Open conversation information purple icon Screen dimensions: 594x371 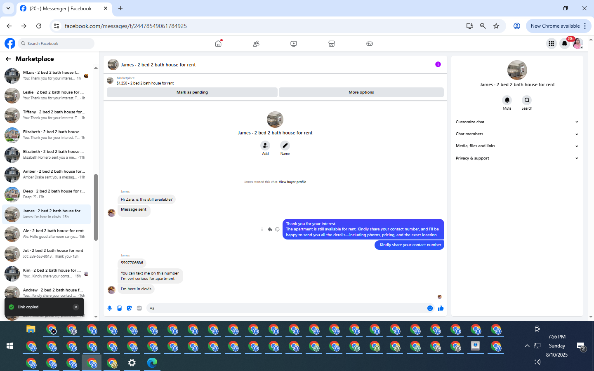tap(438, 64)
